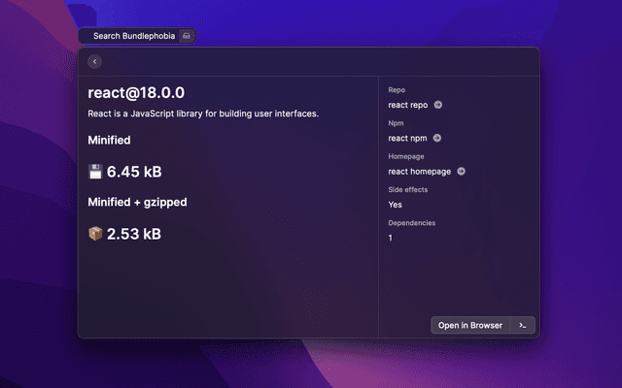Click the Search Bundlephobia label
Viewport: 622px width, 388px height.
[134, 36]
